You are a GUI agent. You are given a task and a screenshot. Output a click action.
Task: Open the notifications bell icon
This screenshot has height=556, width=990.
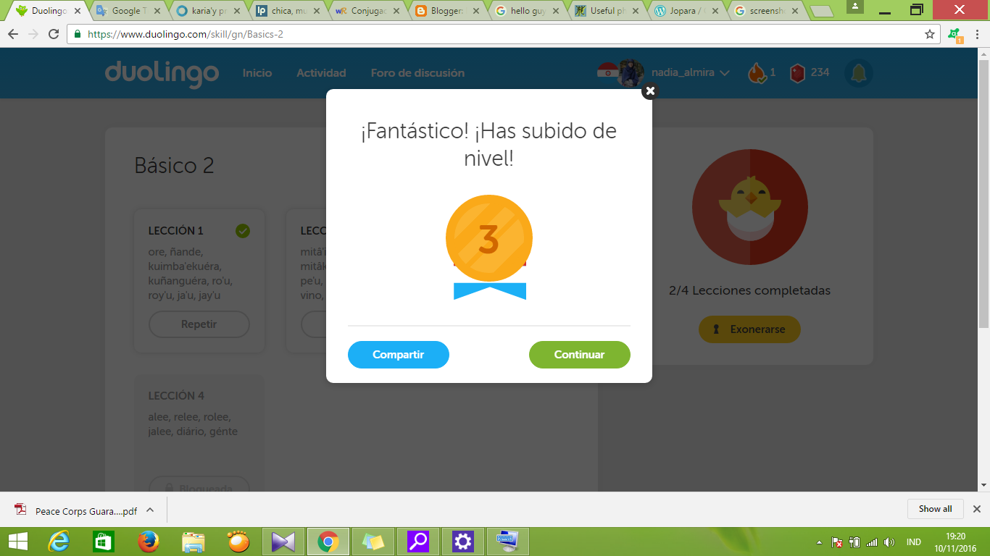[x=858, y=73]
